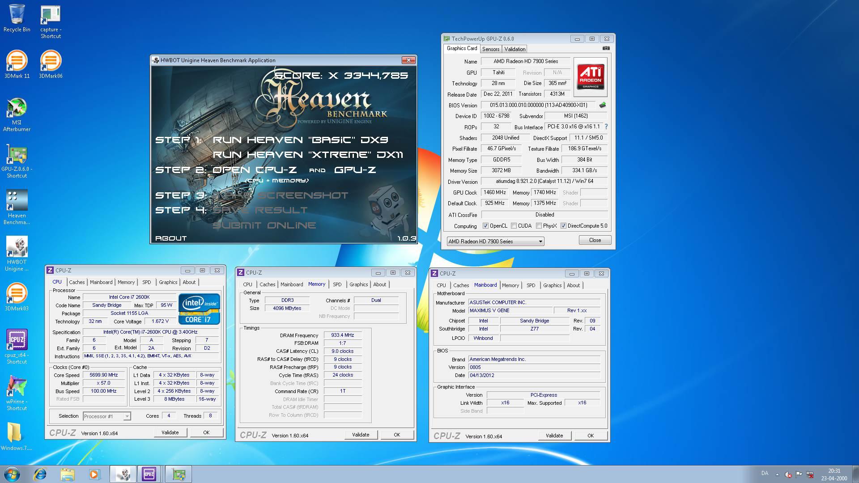Click Validate in right CPU-Z window

point(554,436)
